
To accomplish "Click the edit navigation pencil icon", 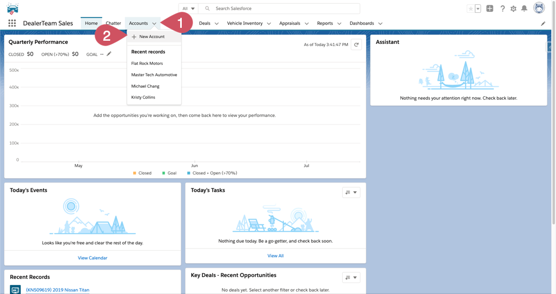I will click(x=543, y=24).
